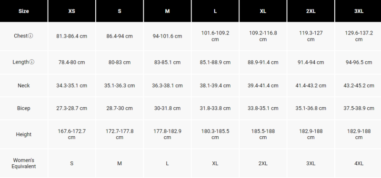Click the M size column header
Image resolution: width=381 pixels, height=178 pixels.
(168, 11)
